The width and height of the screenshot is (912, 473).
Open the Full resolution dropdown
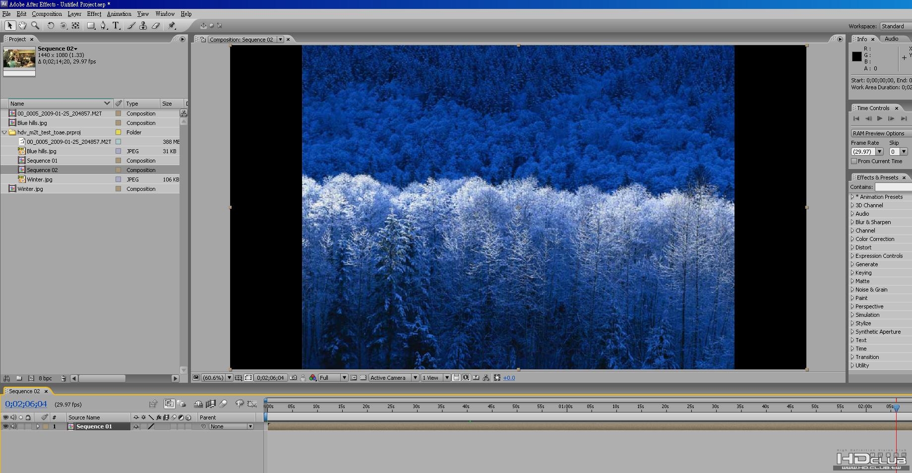[x=333, y=378]
